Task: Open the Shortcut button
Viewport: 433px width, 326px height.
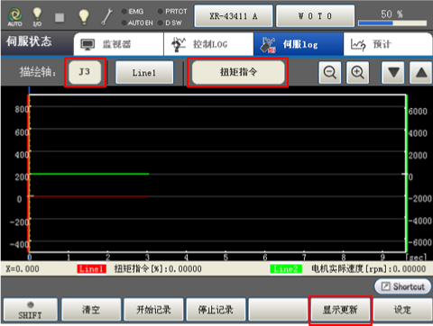Action: 402,286
